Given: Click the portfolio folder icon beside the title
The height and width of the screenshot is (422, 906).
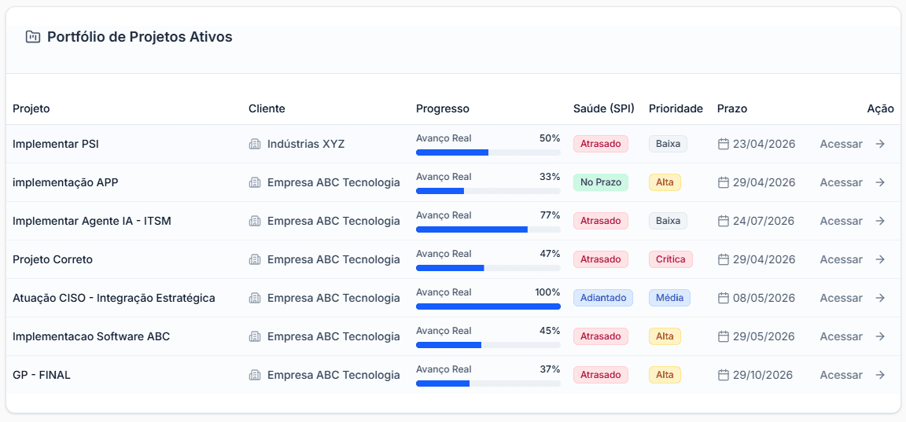Looking at the screenshot, I should [x=33, y=38].
